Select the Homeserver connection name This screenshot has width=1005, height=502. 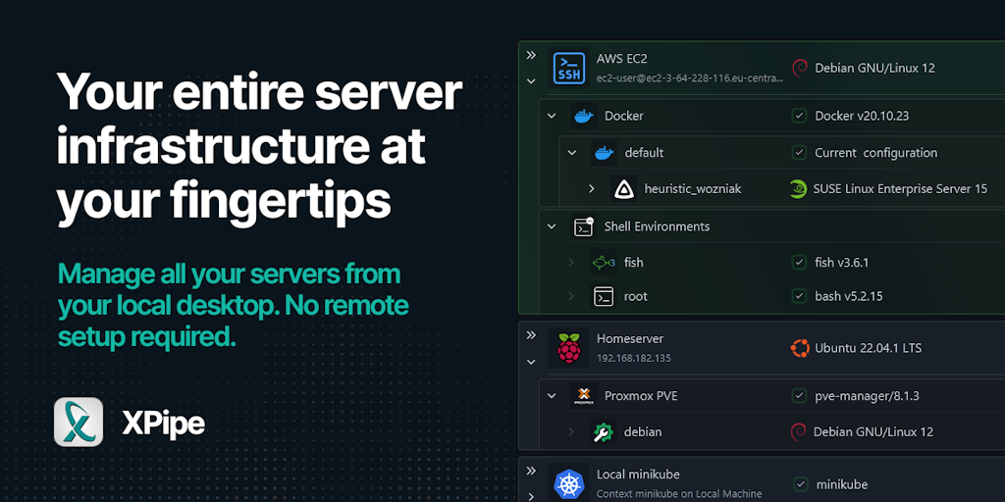pos(629,338)
